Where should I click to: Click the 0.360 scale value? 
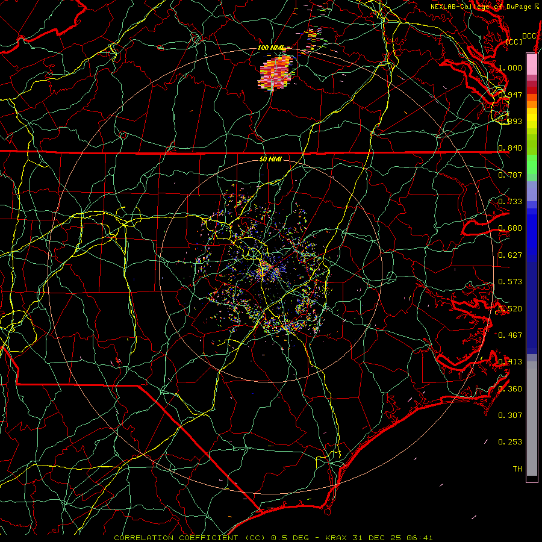pos(510,389)
